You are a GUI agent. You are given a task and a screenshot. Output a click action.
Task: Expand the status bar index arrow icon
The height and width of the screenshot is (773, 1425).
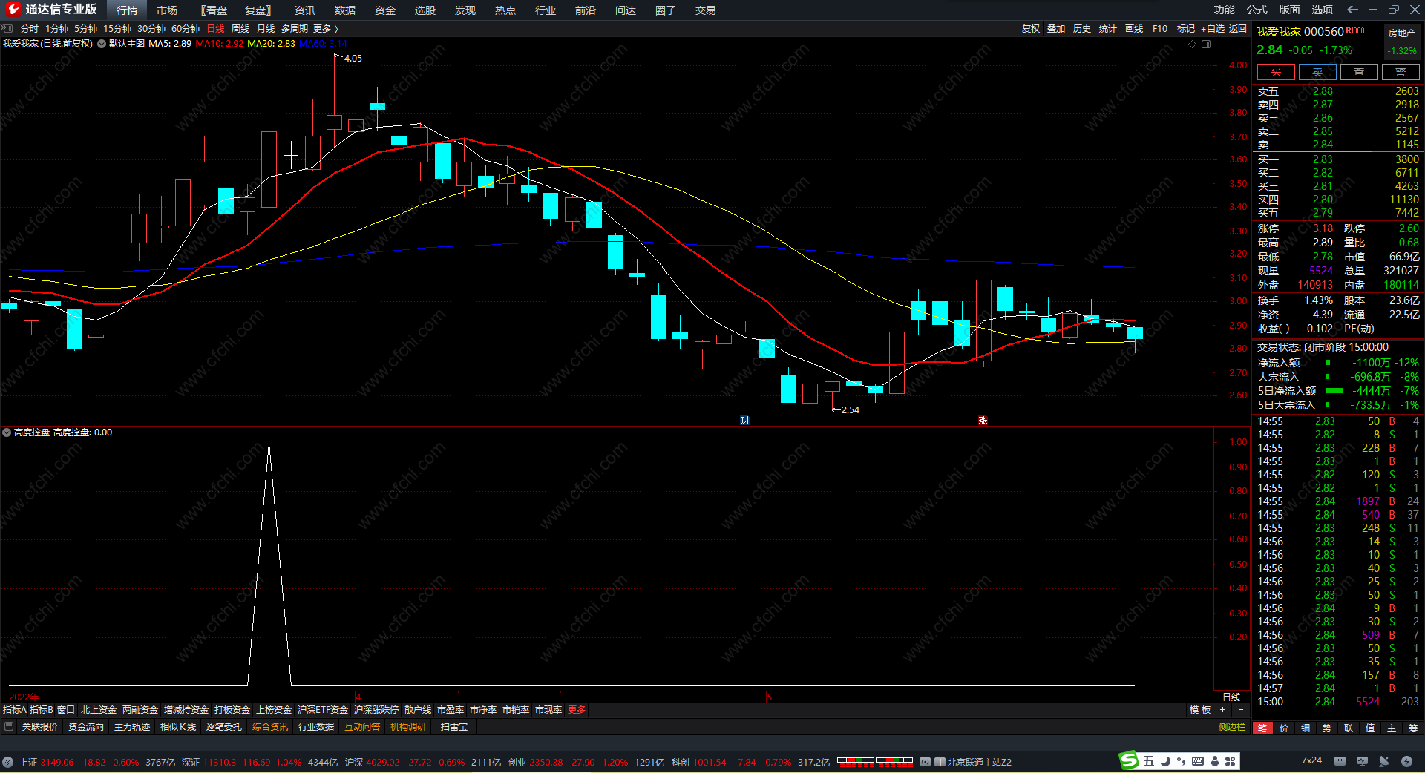point(7,762)
